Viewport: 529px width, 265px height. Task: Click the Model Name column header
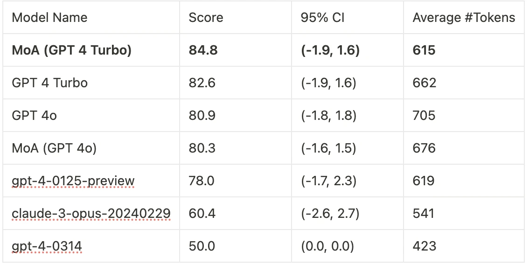pyautogui.click(x=49, y=18)
